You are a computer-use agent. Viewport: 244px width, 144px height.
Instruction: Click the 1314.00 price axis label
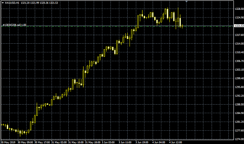pos(239,44)
